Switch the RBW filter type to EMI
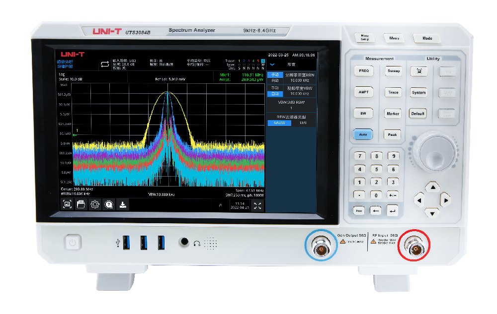 [303, 123]
